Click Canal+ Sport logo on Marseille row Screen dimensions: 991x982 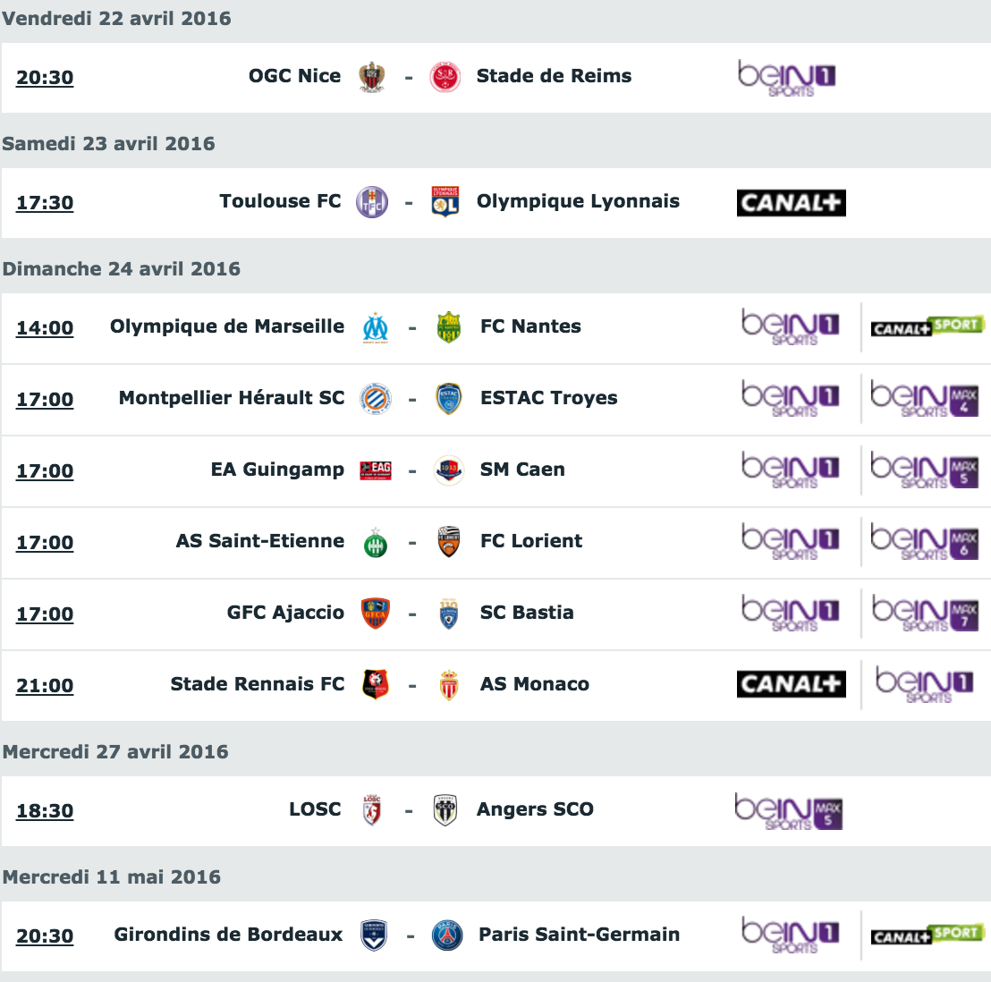coord(927,326)
